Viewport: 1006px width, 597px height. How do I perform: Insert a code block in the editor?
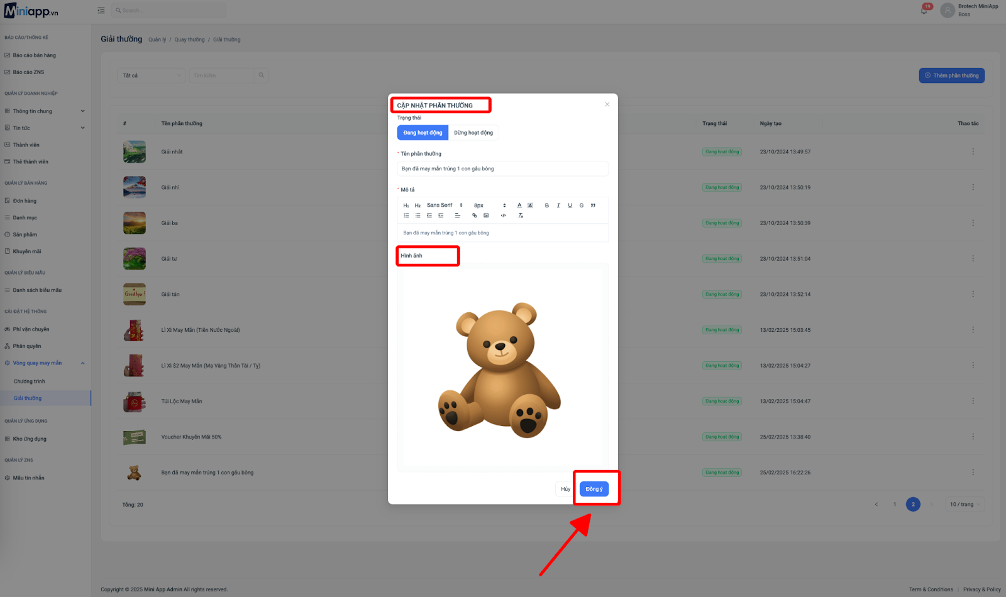(x=503, y=216)
